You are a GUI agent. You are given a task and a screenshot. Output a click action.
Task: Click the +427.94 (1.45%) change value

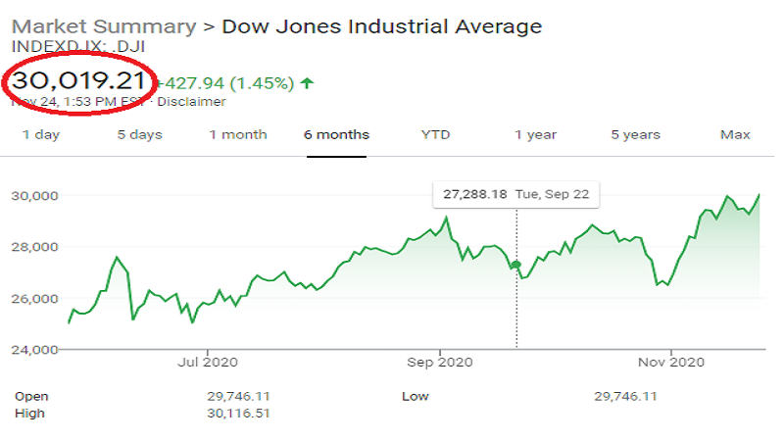tap(225, 83)
